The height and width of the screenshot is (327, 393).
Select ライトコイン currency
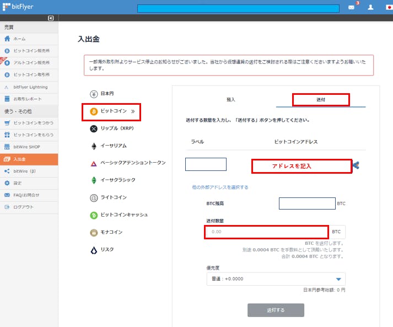click(x=108, y=197)
